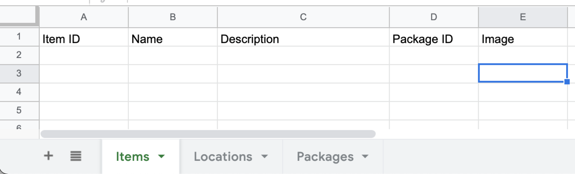The image size is (575, 174).
Task: Click the horizontal scrollbar thumb
Action: (208, 133)
